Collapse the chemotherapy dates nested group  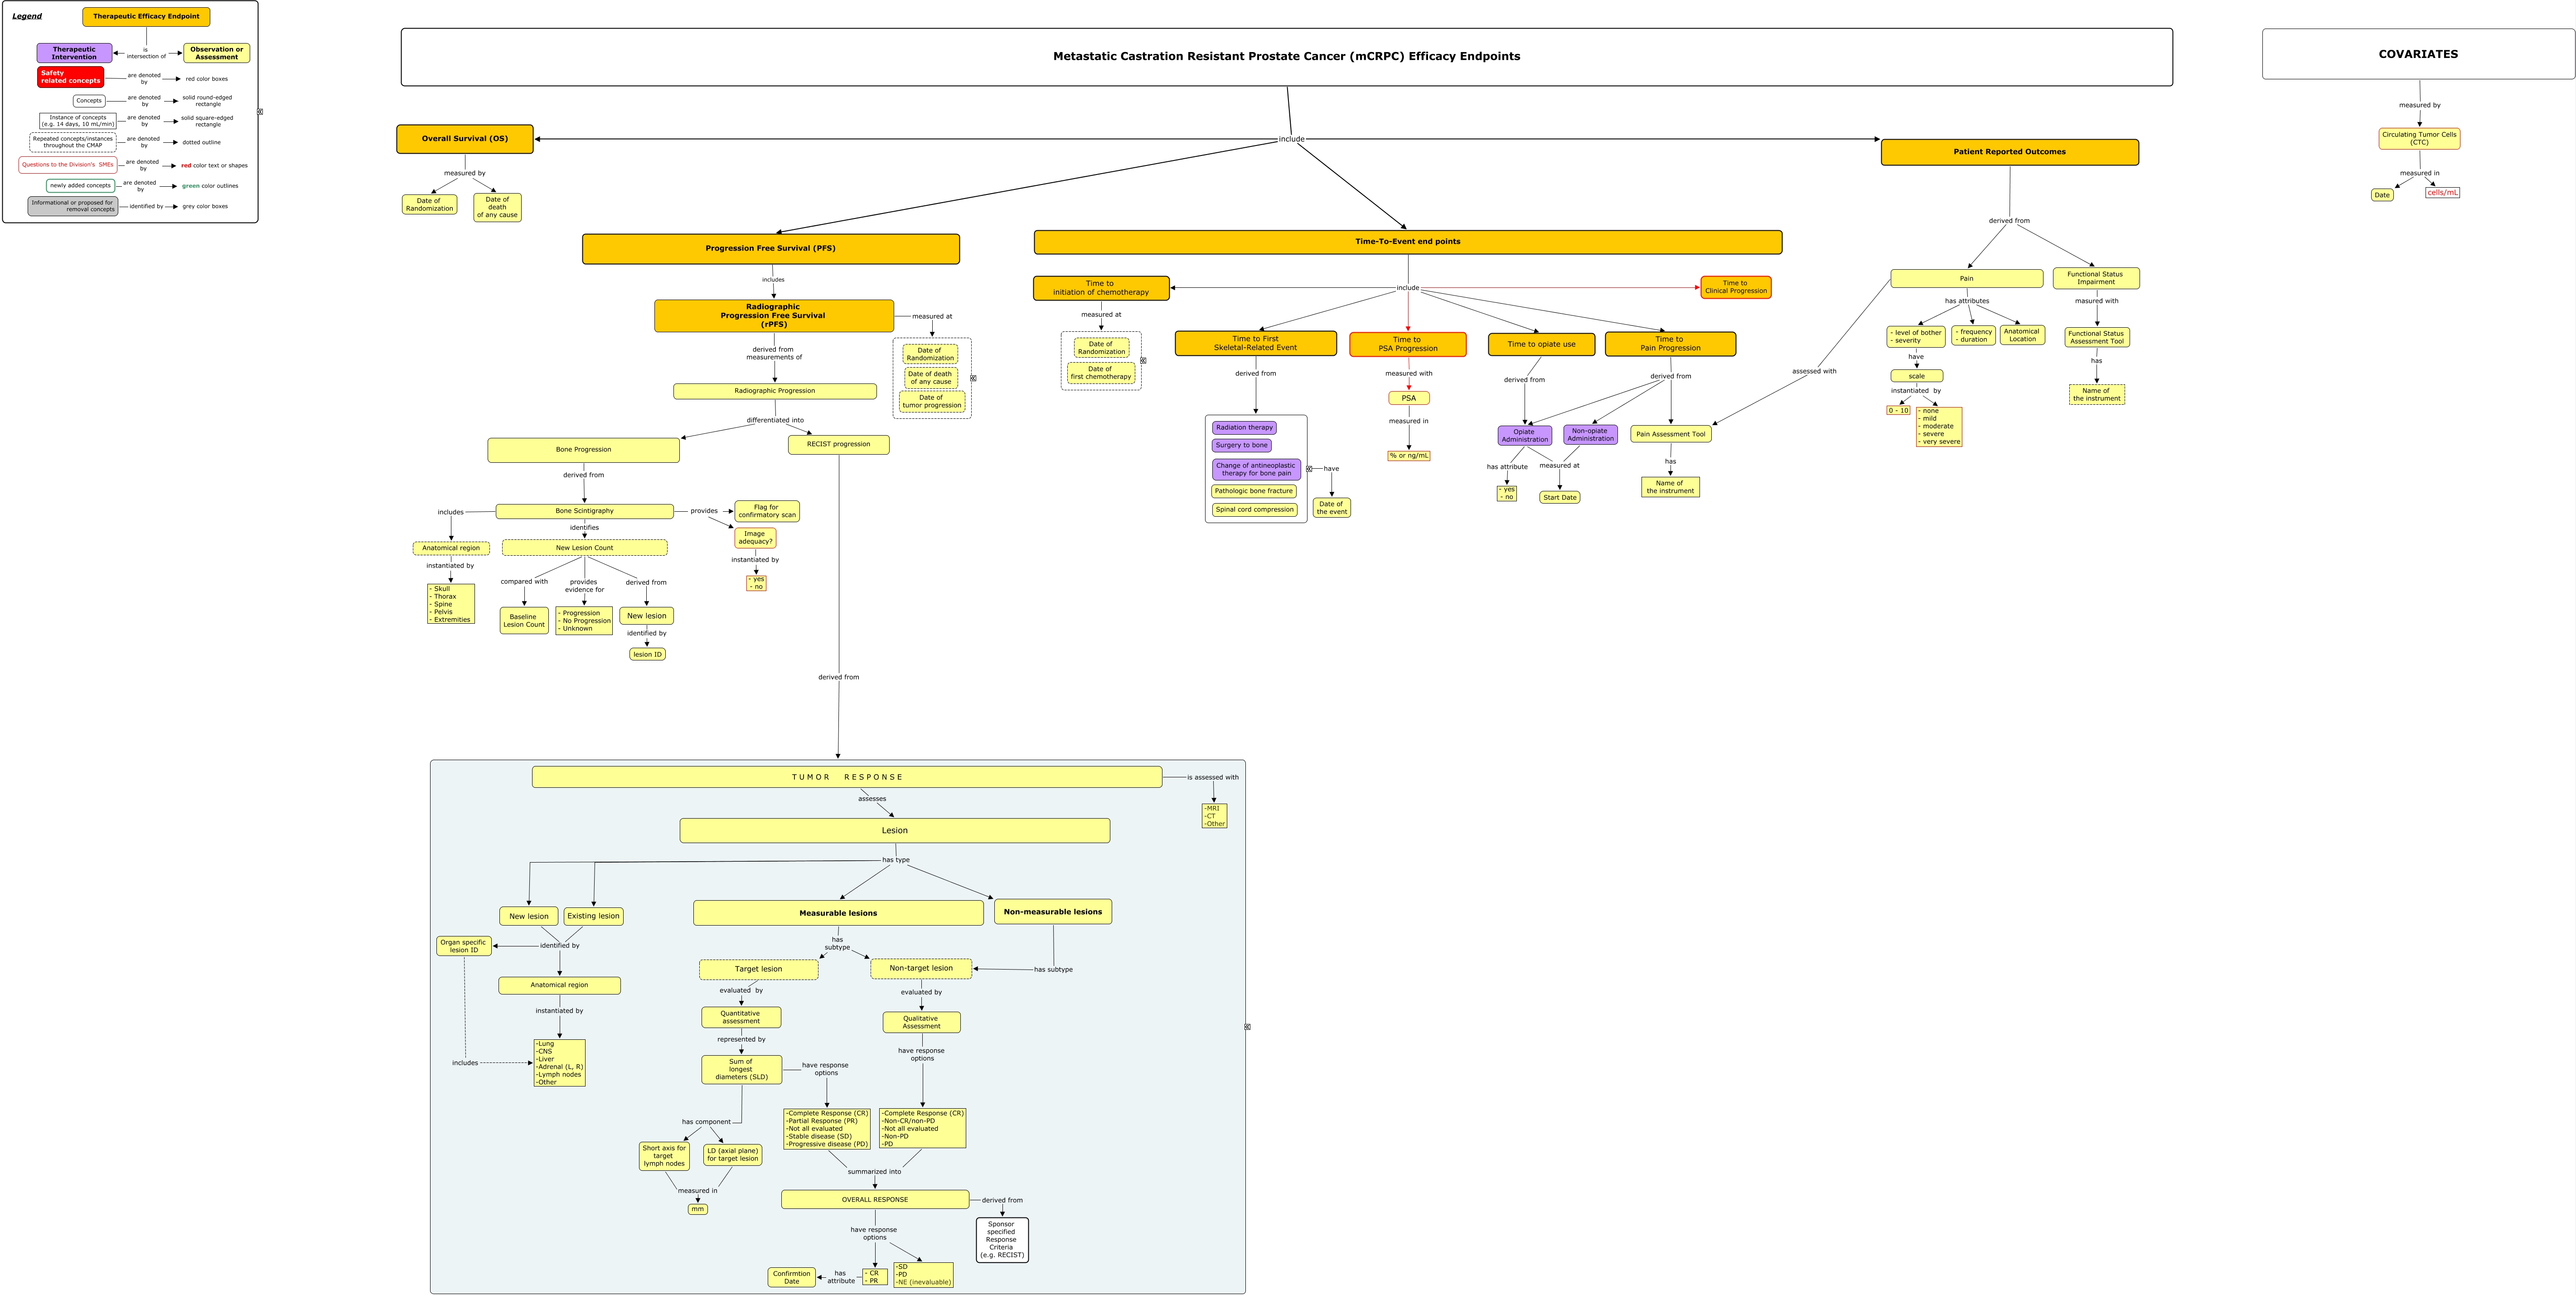[x=1143, y=361]
